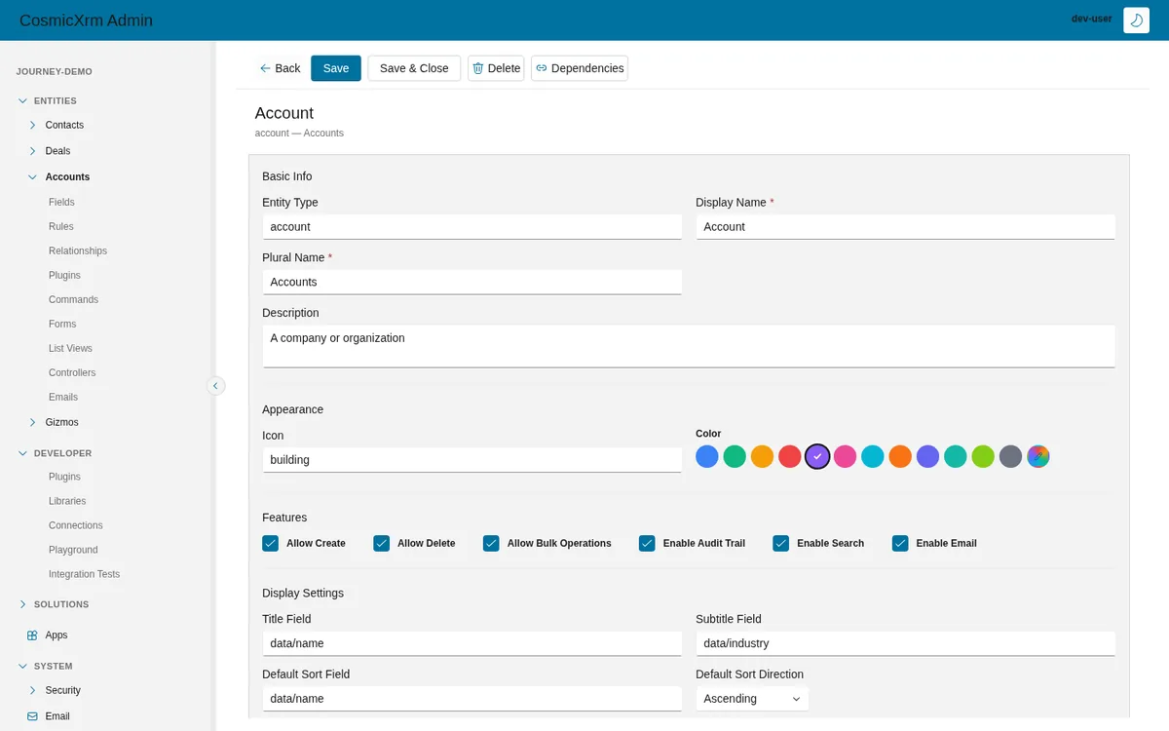This screenshot has height=731, width=1169.
Task: Toggle dark mode moon icon
Action: coord(1136,20)
